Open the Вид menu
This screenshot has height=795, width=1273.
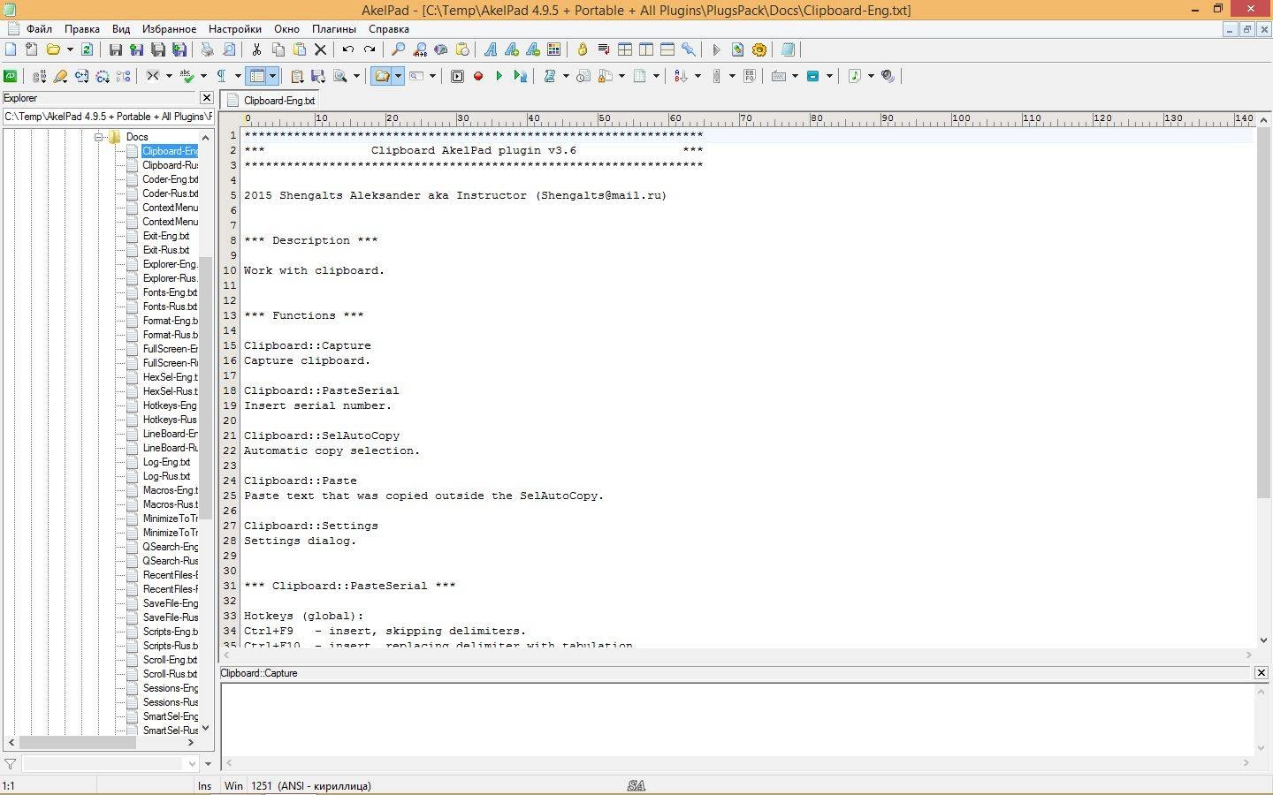[x=121, y=29]
